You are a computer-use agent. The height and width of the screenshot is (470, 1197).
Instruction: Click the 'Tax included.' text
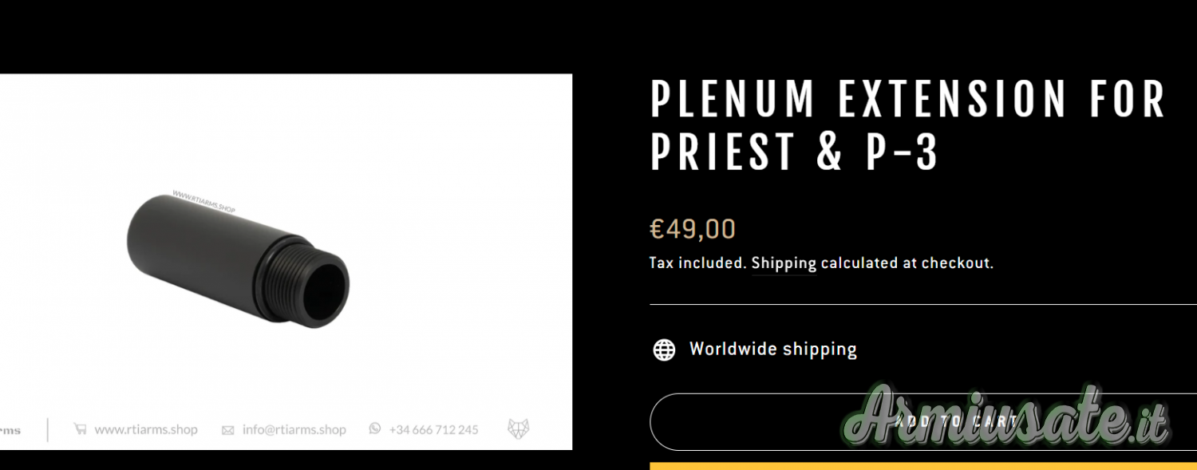click(697, 263)
